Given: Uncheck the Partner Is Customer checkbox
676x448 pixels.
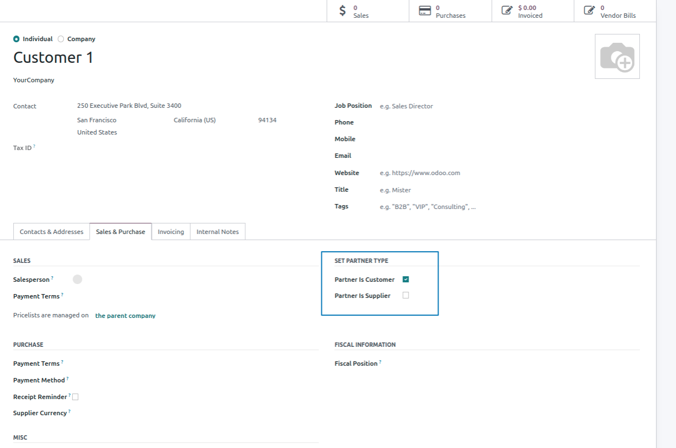Looking at the screenshot, I should tap(406, 280).
